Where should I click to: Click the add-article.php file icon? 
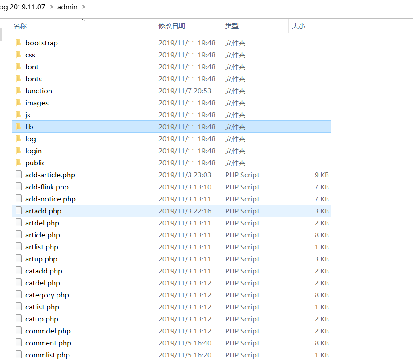click(x=19, y=175)
